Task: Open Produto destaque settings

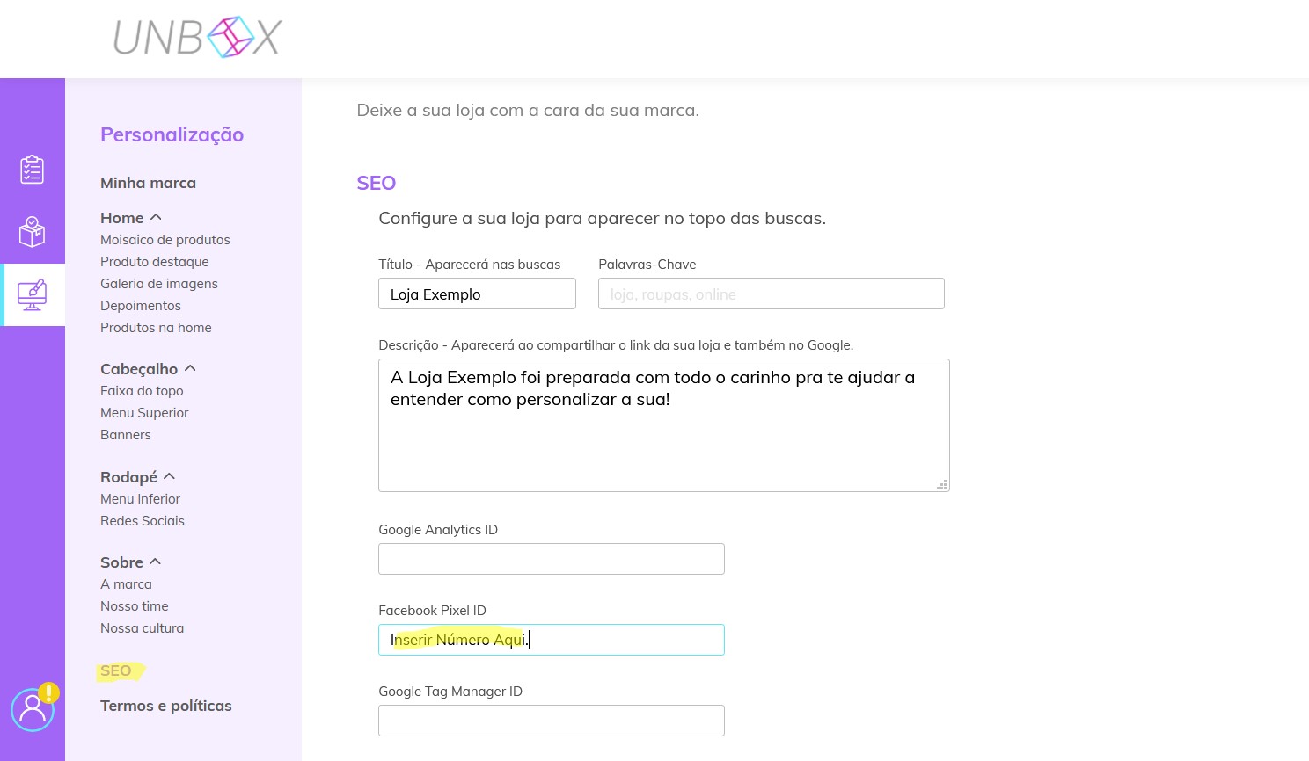Action: 155,262
